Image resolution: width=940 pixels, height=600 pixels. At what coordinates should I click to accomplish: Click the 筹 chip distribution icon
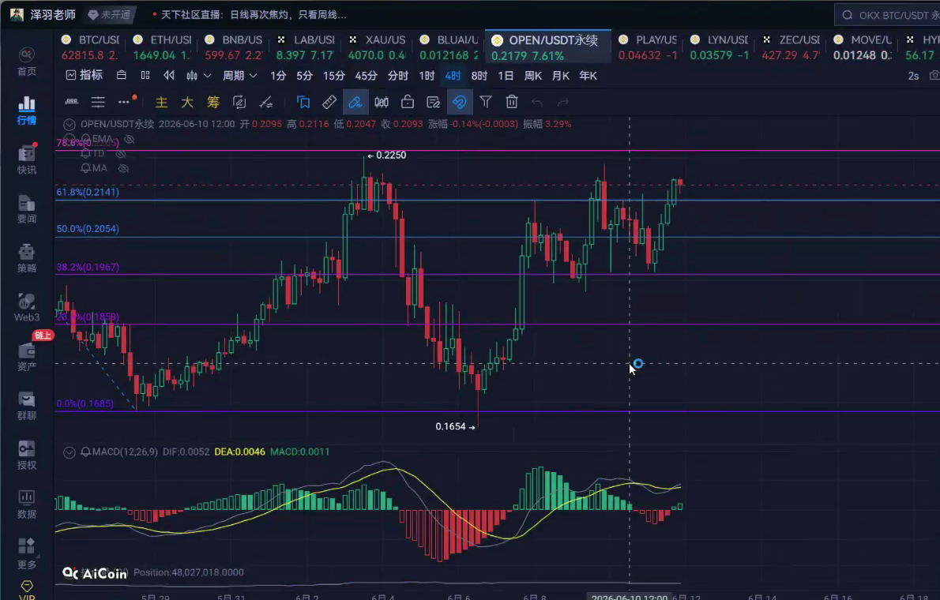coord(212,103)
